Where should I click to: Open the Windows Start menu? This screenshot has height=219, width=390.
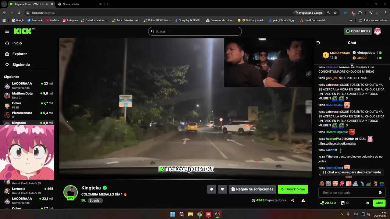pyautogui.click(x=173, y=214)
